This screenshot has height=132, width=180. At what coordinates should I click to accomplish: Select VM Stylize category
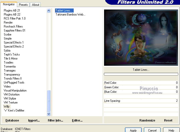pyautogui.click(x=10, y=98)
